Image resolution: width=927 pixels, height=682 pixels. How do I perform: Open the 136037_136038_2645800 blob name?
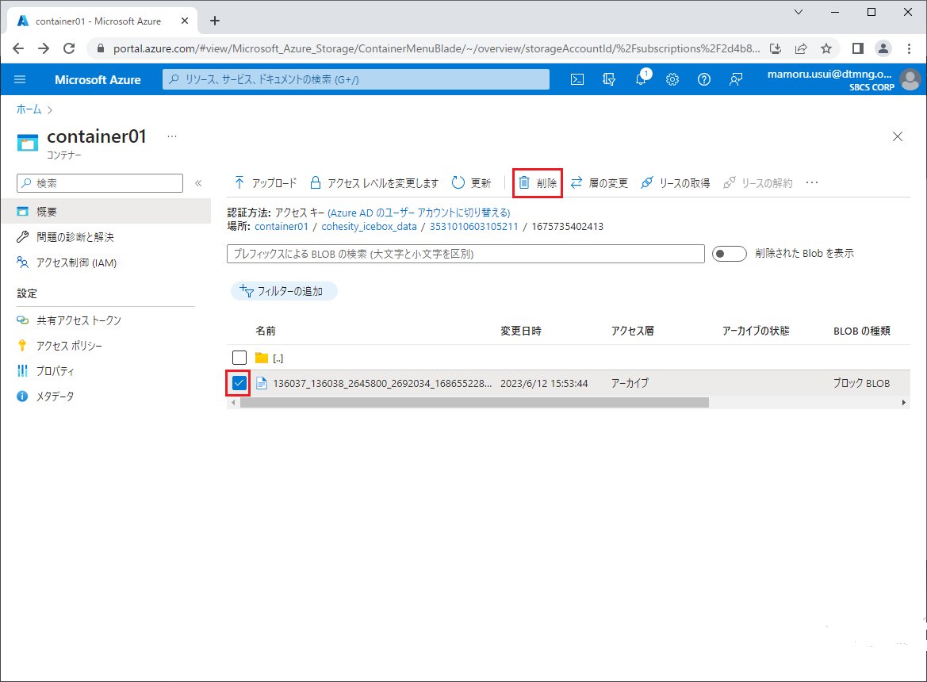click(382, 384)
